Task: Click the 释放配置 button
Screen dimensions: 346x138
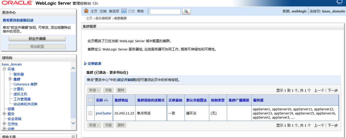Action: (x=37, y=47)
